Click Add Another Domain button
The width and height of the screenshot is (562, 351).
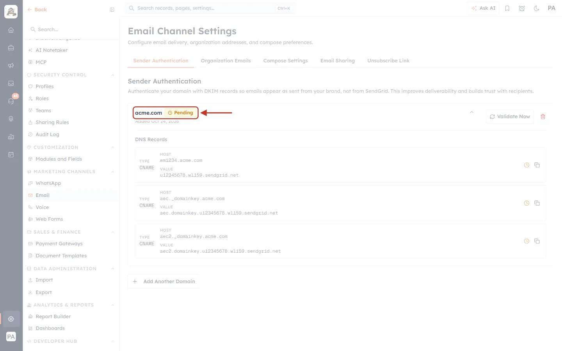click(x=164, y=281)
